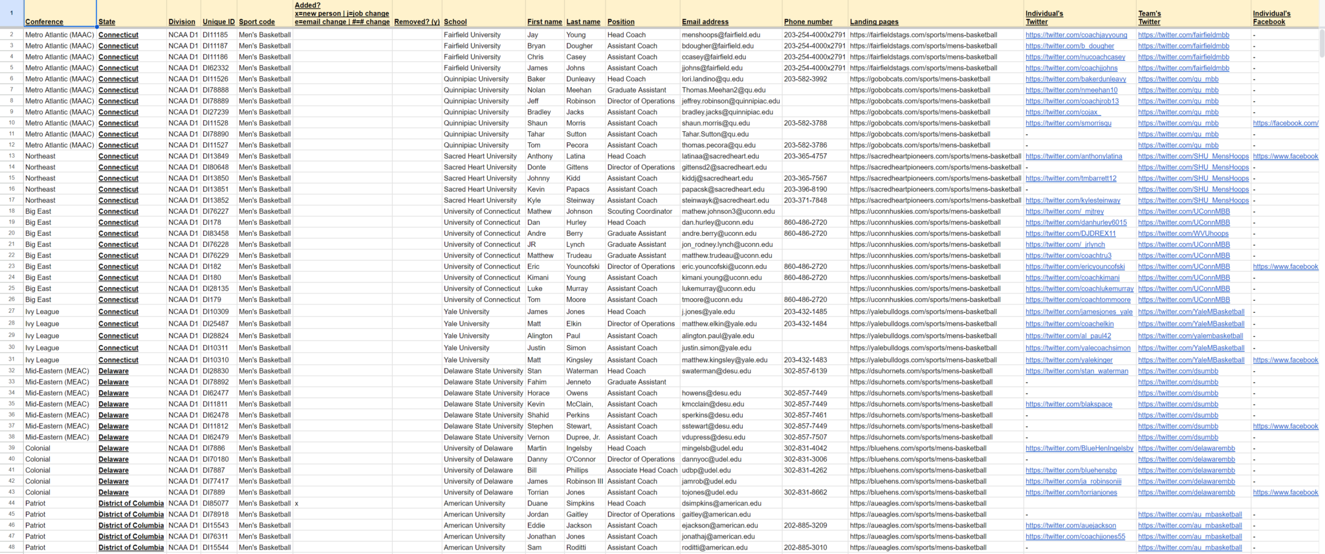Follow the twitter.com/anthonylatina link
This screenshot has width=1325, height=554.
click(1073, 156)
